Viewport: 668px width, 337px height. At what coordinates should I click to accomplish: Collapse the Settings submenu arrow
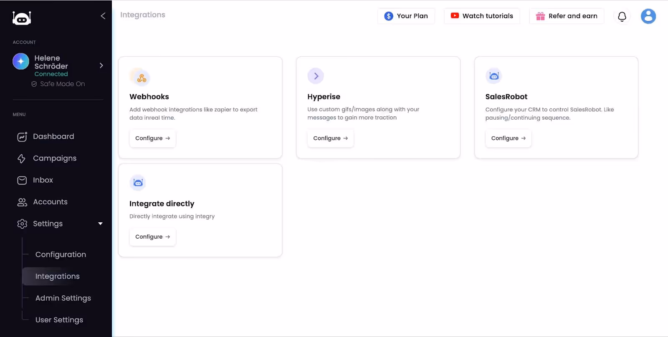[100, 224]
